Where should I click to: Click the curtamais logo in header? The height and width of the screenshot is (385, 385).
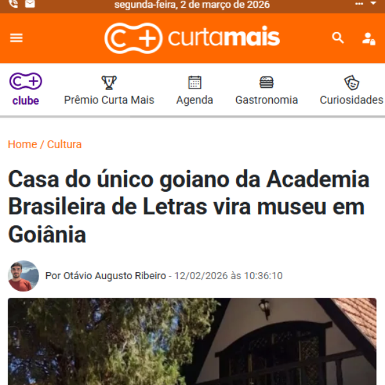tap(192, 38)
